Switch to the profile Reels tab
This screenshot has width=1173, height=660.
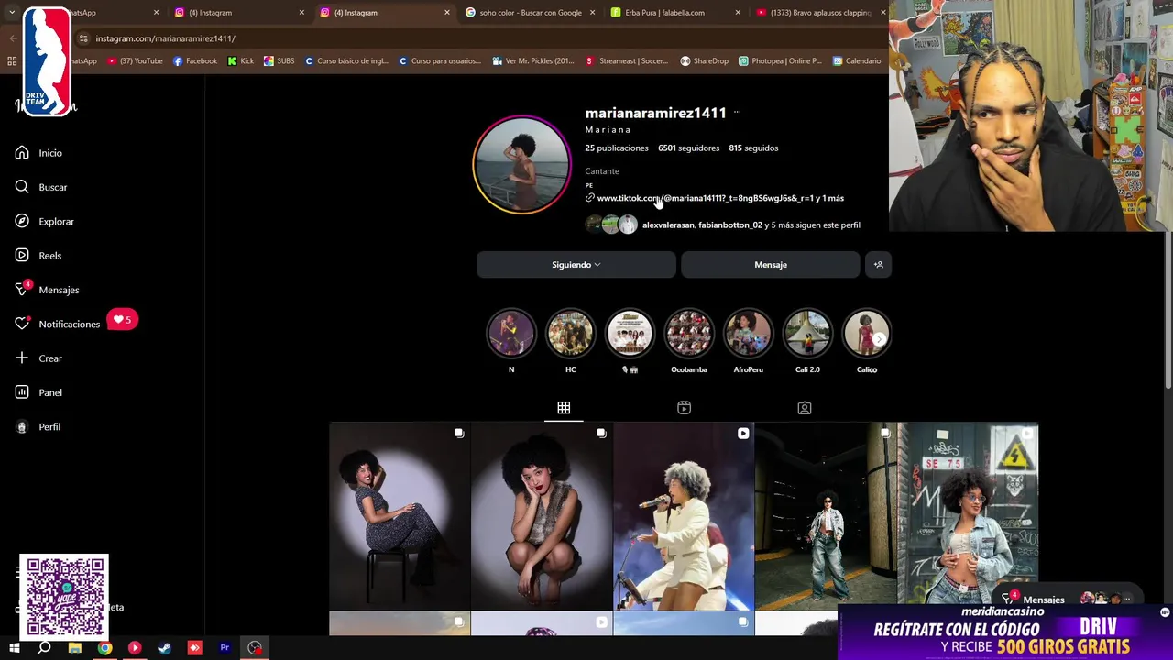tap(684, 408)
